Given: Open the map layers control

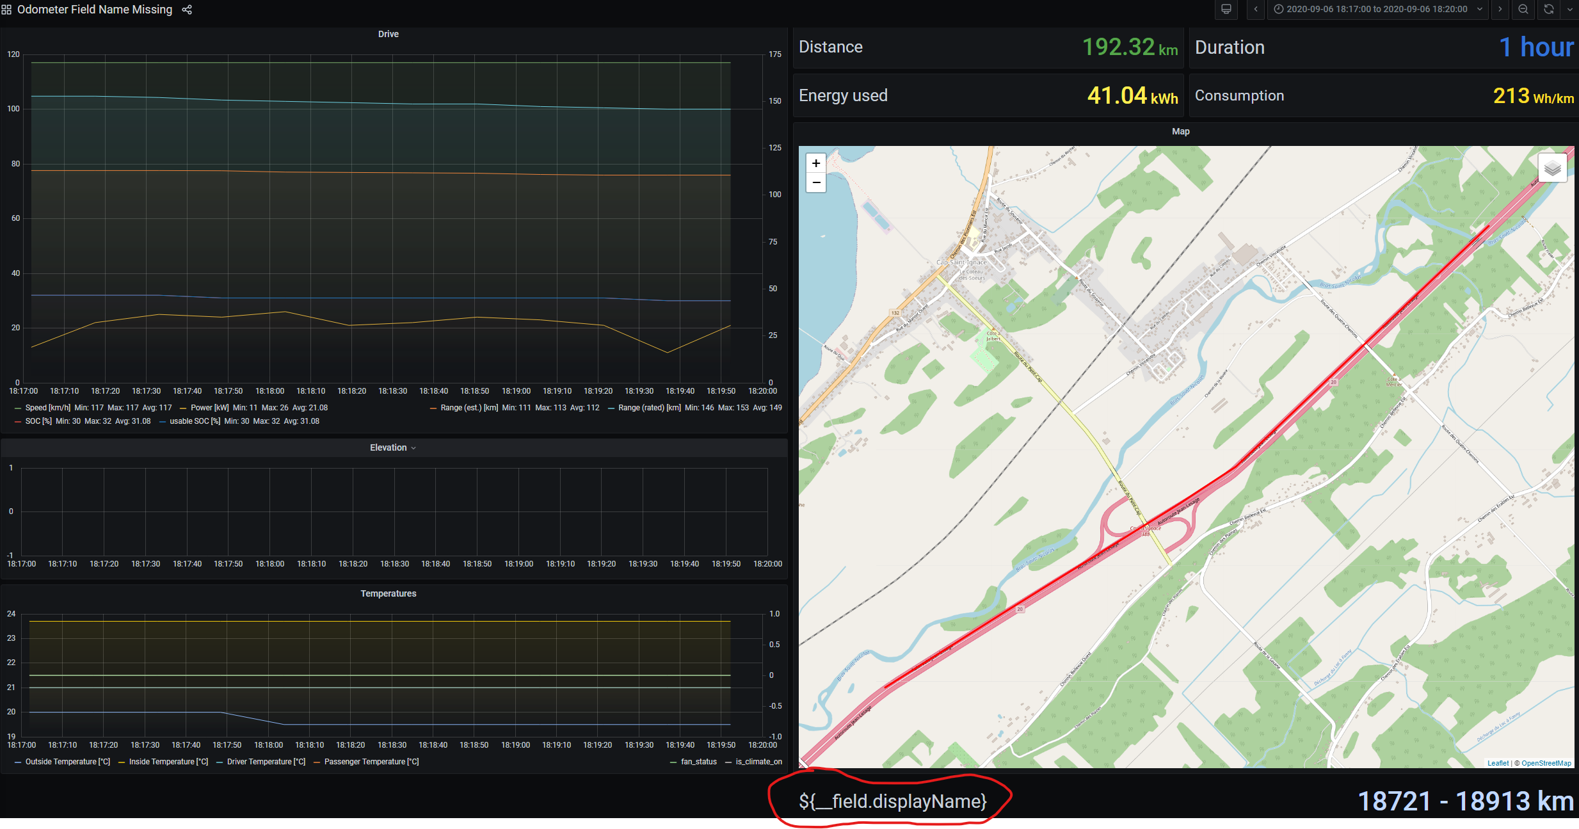Looking at the screenshot, I should tap(1552, 168).
